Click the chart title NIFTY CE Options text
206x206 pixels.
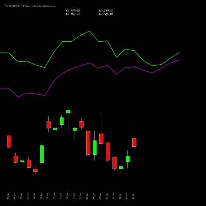pos(30,6)
